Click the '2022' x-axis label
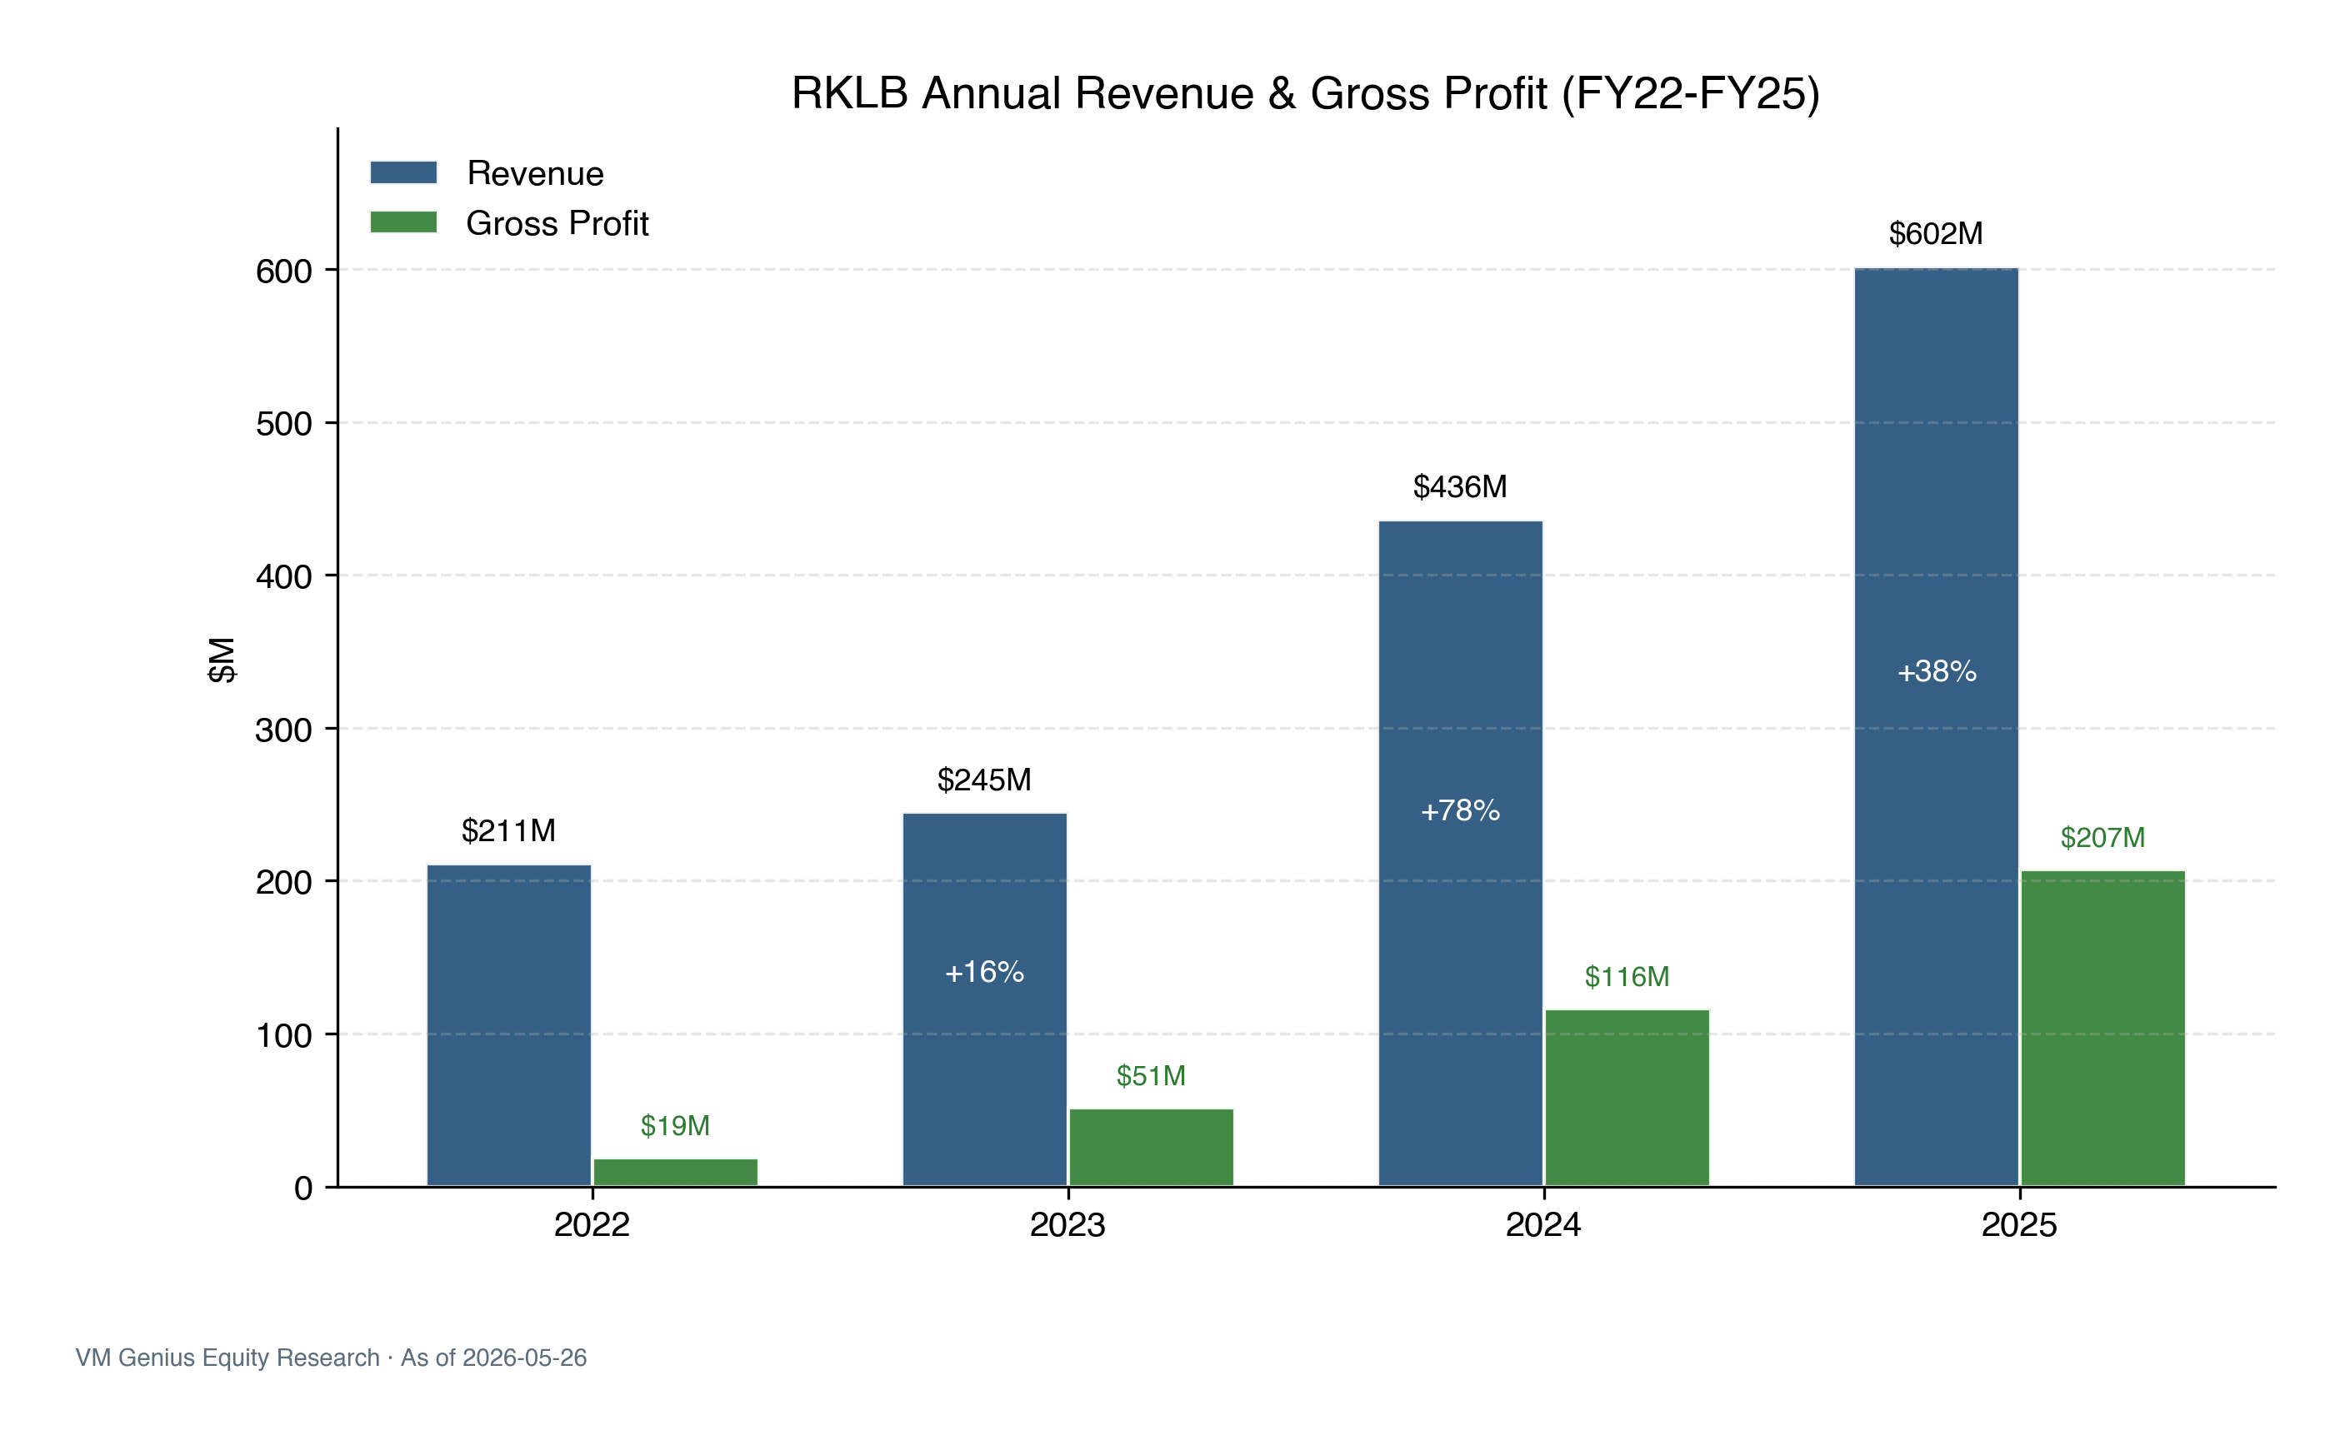 [x=592, y=1225]
